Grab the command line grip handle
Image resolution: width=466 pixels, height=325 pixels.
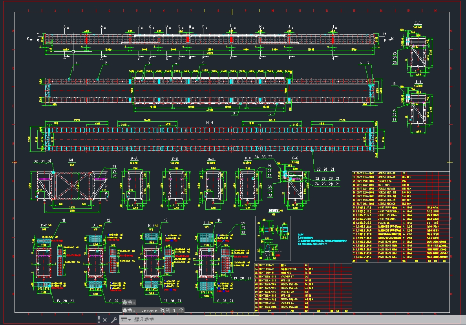pos(99,320)
